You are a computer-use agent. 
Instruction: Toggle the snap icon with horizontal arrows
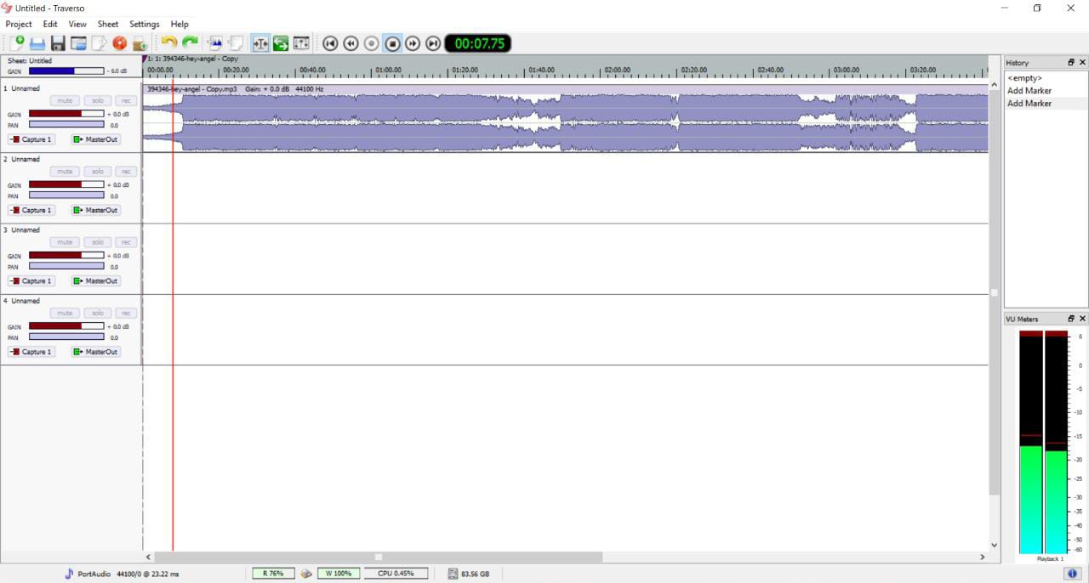260,43
